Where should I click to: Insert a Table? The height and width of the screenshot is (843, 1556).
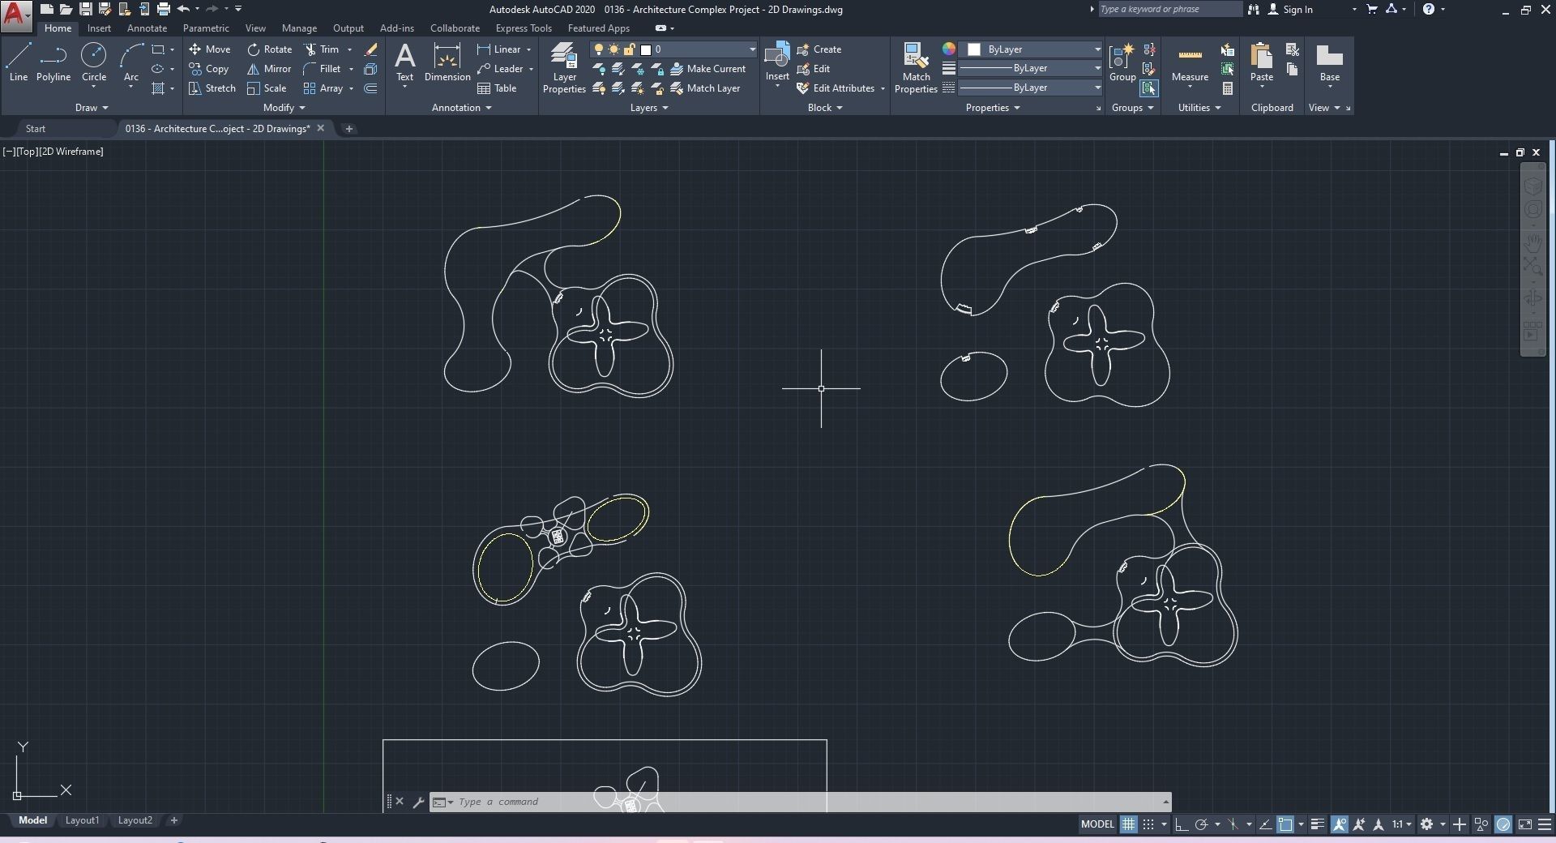(x=497, y=88)
